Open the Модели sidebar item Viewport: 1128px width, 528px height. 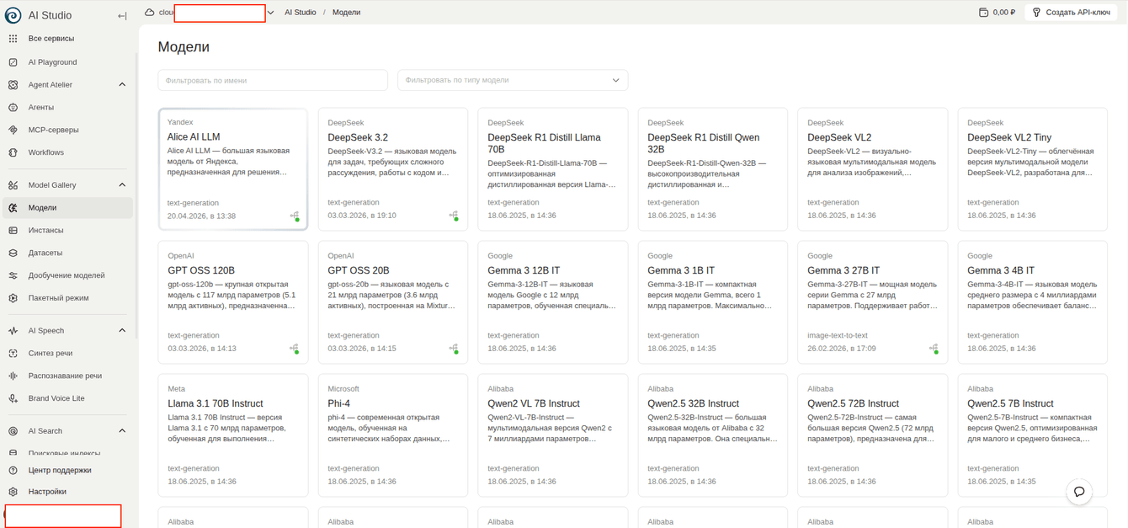[68, 208]
